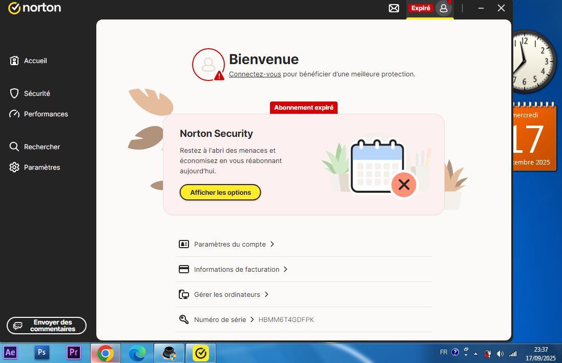The width and height of the screenshot is (562, 363).
Task: Select the serial number HBMM6T4GDFPK
Action: [x=286, y=319]
